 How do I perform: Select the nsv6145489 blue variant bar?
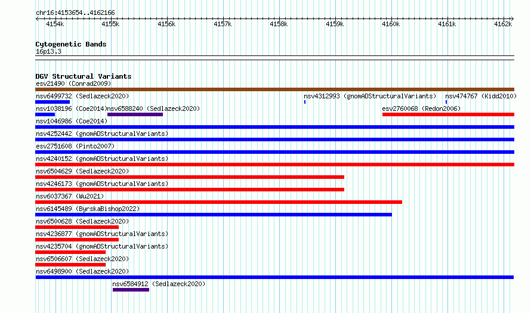pyautogui.click(x=214, y=215)
